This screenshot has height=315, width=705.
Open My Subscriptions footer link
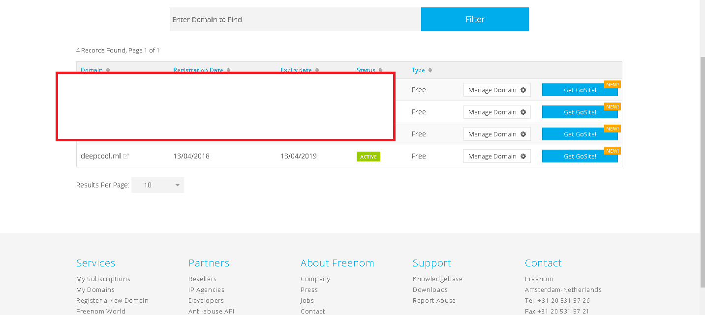(x=103, y=279)
